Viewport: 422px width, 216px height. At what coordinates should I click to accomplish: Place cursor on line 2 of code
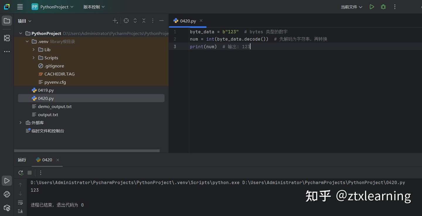258,39
